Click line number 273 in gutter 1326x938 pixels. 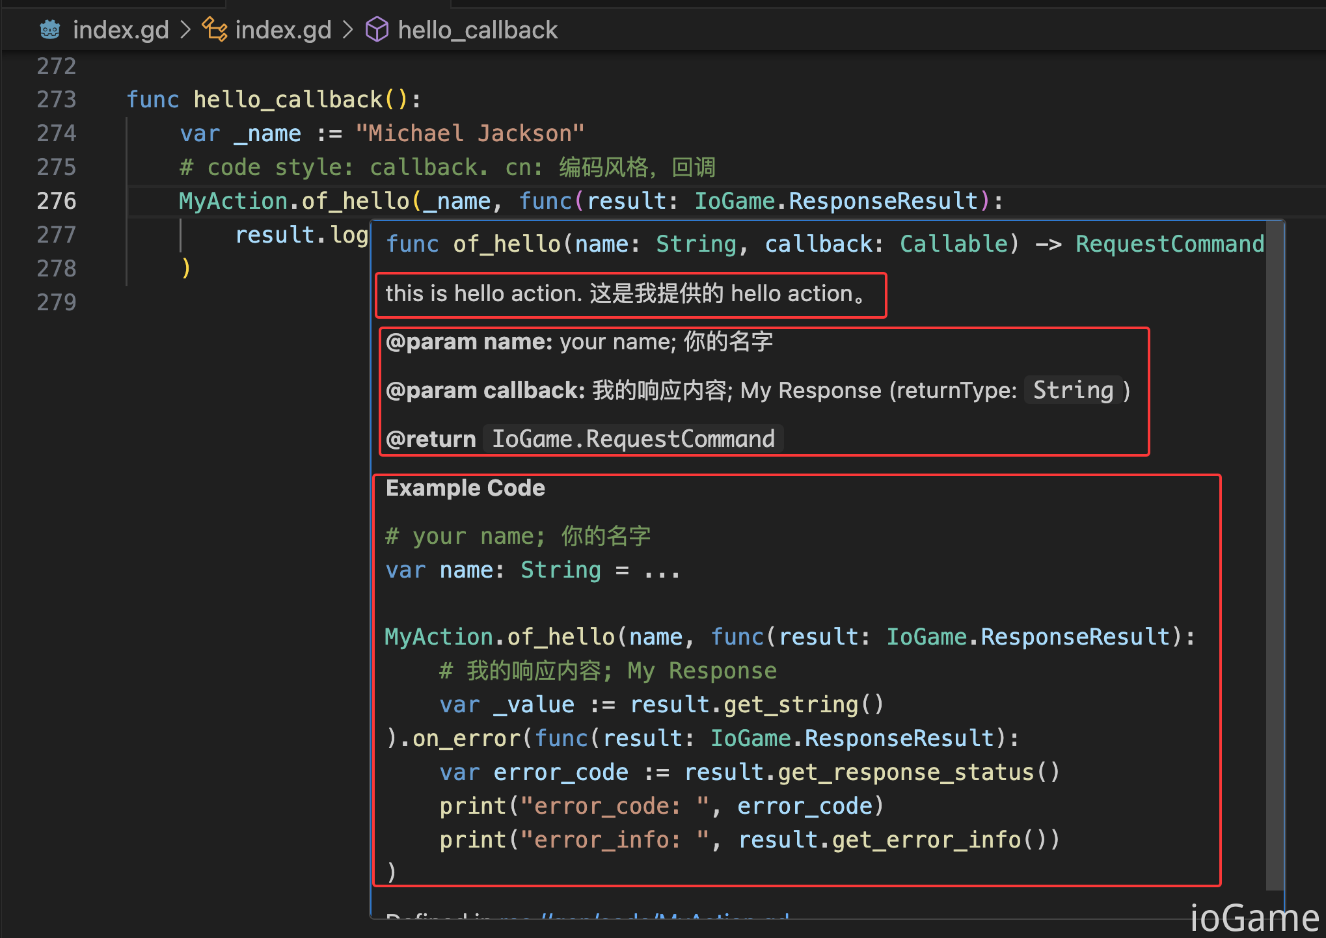coord(57,100)
